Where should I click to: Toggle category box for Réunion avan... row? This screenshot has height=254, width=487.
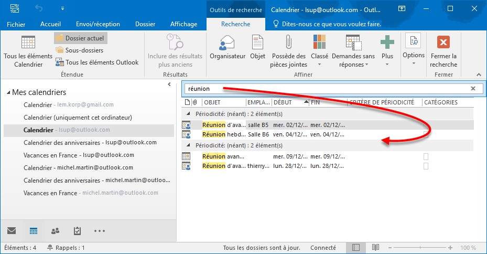426,156
